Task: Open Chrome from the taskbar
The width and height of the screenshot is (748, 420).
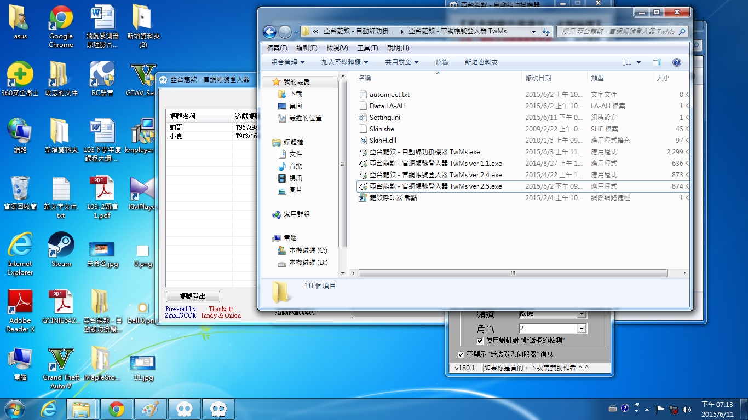Action: coord(116,409)
